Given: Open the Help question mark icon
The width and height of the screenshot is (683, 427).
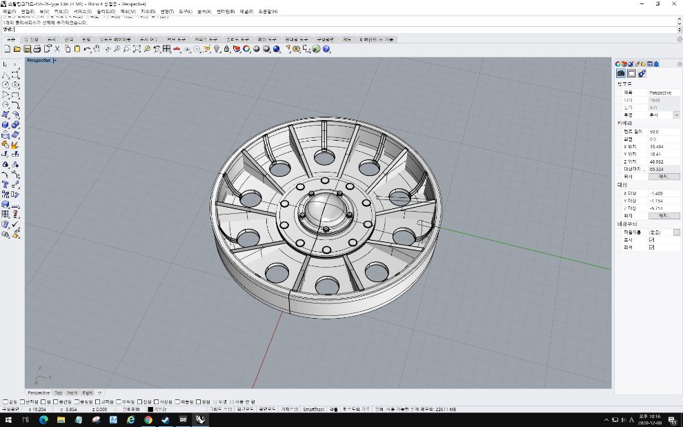Looking at the screenshot, I should (x=326, y=50).
